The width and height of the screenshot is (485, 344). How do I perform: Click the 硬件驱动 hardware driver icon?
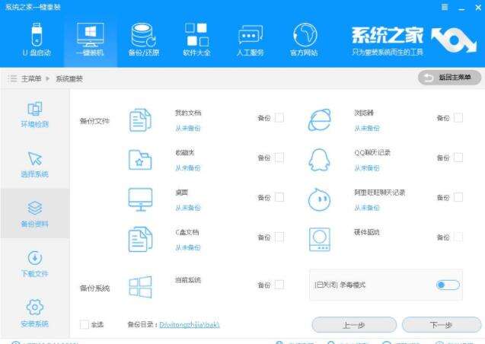coord(320,239)
